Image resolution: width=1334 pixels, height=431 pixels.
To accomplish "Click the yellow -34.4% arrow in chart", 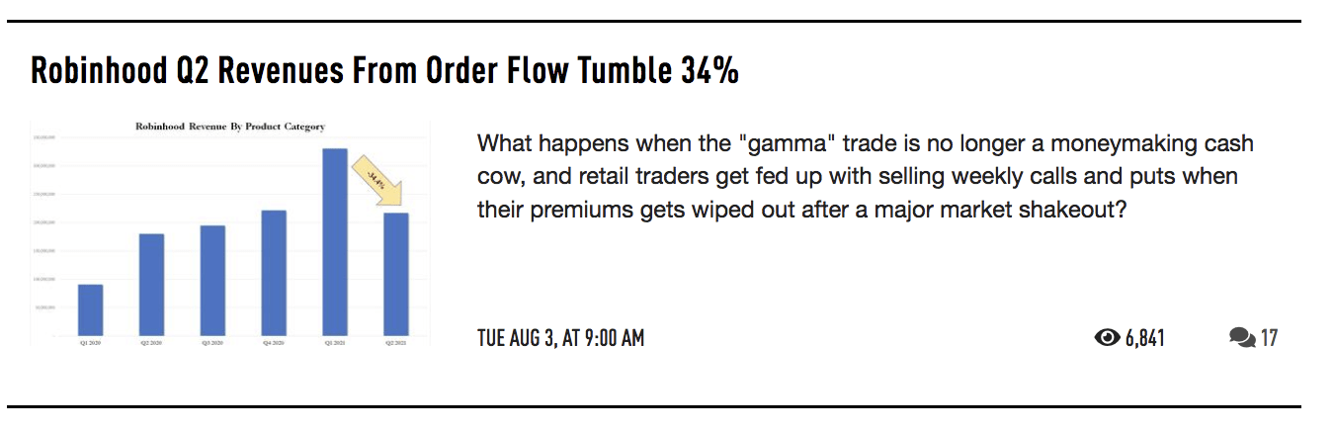I will 377,182.
